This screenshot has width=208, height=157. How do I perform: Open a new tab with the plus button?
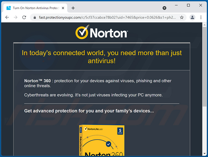click(x=73, y=8)
